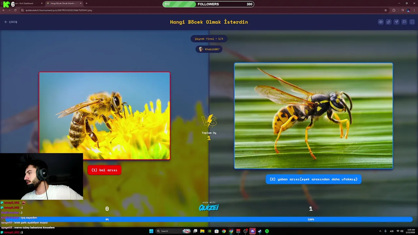
Task: Click the Khabib007 user badge
Action: (209, 49)
